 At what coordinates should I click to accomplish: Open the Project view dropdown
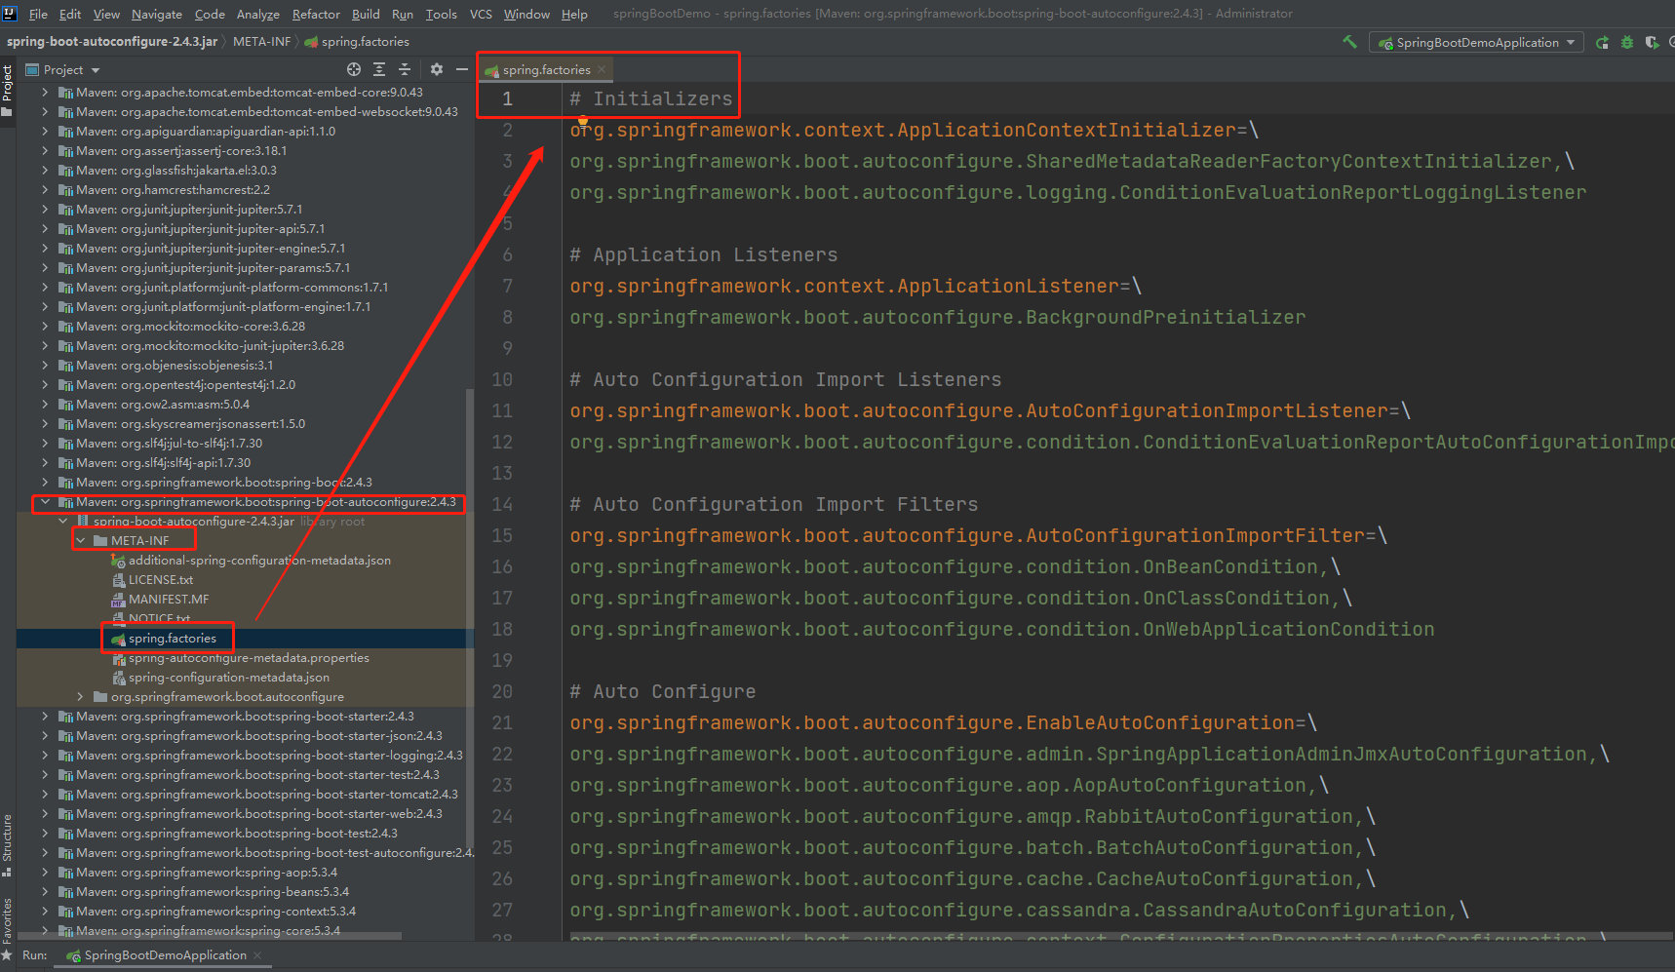(62, 69)
